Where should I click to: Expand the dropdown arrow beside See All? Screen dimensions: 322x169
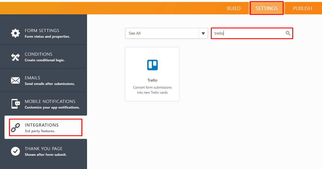203,33
